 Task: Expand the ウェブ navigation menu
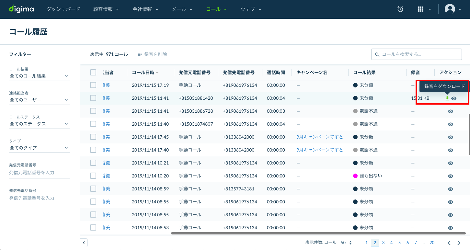coord(251,9)
